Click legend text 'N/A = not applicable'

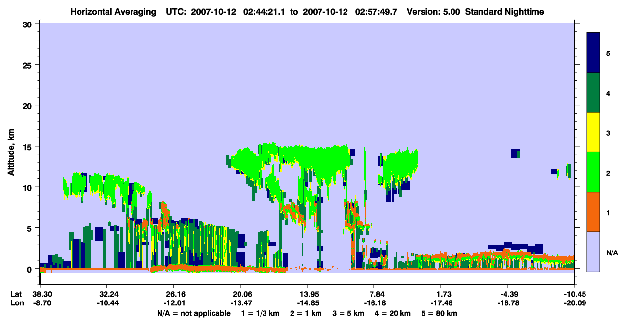pos(193,313)
